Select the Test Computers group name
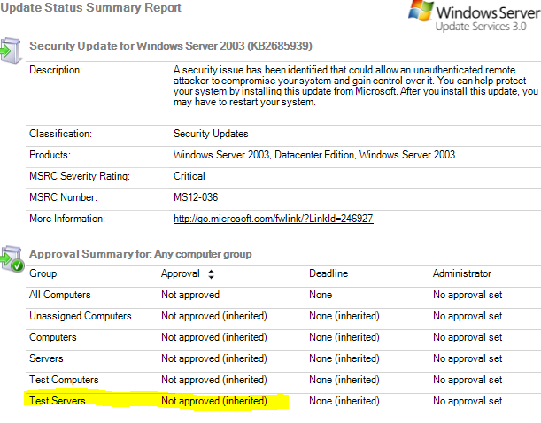 (x=64, y=380)
